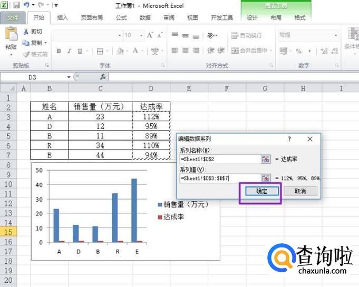Viewport: 359px width, 287px height.
Task: Toggle Bold formatting
Action: pyautogui.click(x=59, y=52)
